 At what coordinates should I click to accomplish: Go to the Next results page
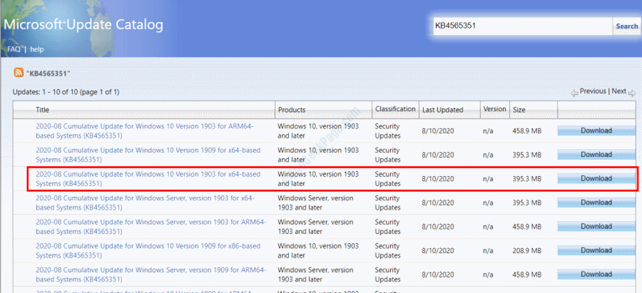click(619, 91)
